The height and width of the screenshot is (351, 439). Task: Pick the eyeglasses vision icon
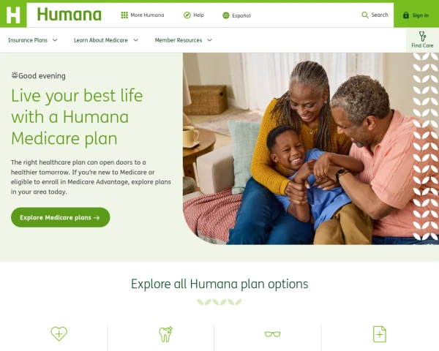click(273, 334)
